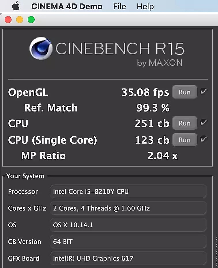Toggle the OpenGL test checkbox
The height and width of the screenshot is (268, 218).
click(204, 92)
